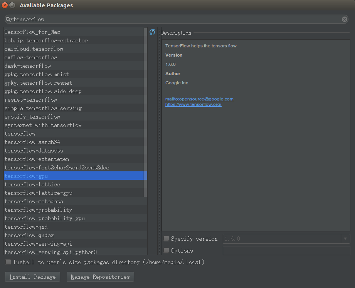The width and height of the screenshot is (355, 288).
Task: Clear the search field with the X icon
Action: [x=344, y=19]
